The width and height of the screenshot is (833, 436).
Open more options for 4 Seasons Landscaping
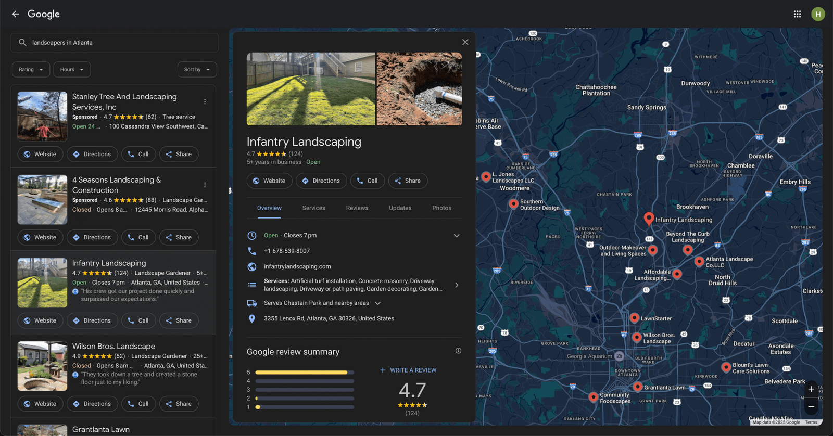205,185
